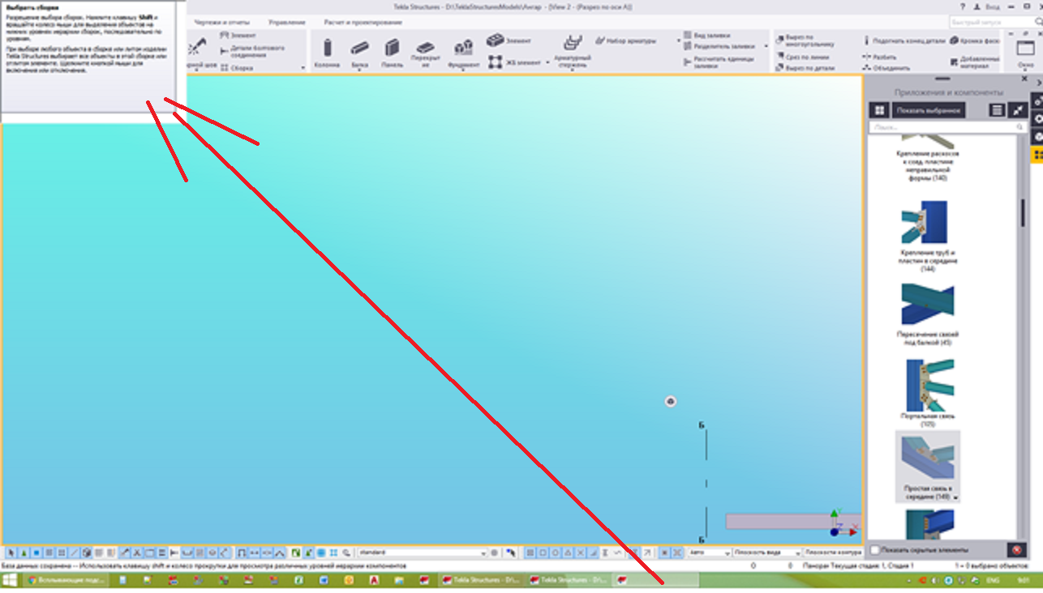Switch component catalog to thumbnail grid view
The height and width of the screenshot is (593, 1043).
click(878, 110)
